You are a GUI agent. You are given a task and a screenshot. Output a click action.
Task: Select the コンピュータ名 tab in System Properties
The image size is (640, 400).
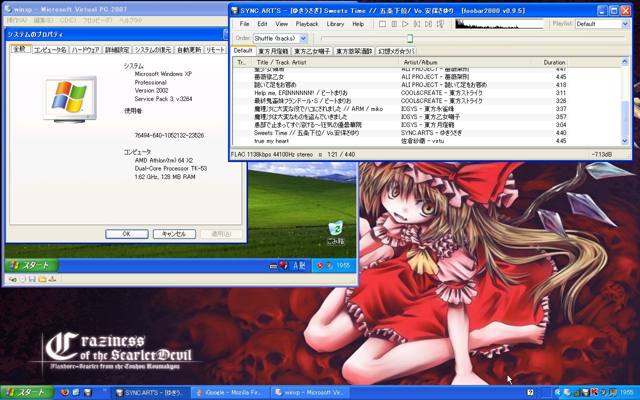tap(50, 50)
